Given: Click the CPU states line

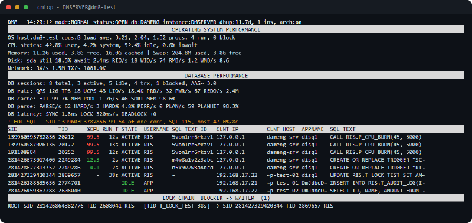Looking at the screenshot, I should [x=103, y=45].
